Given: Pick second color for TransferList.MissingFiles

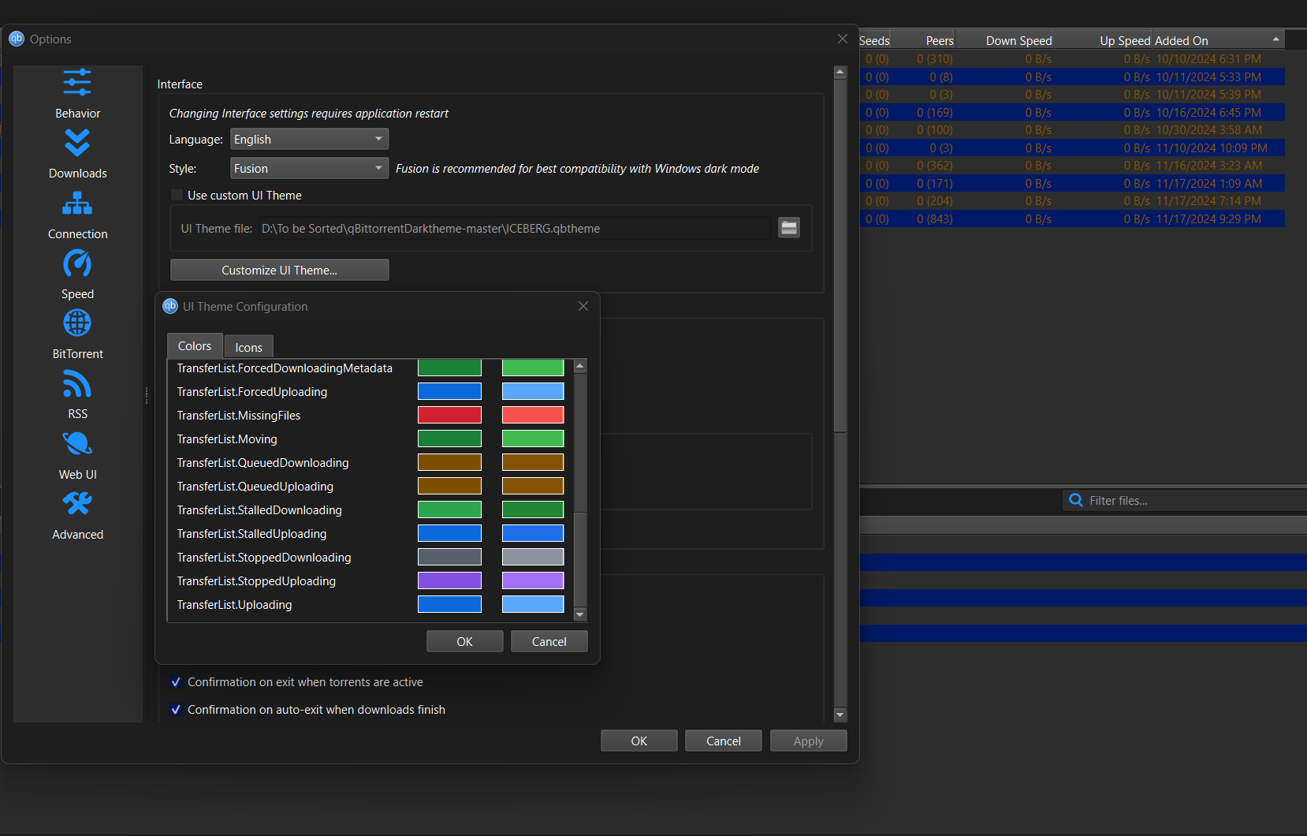Looking at the screenshot, I should (533, 415).
